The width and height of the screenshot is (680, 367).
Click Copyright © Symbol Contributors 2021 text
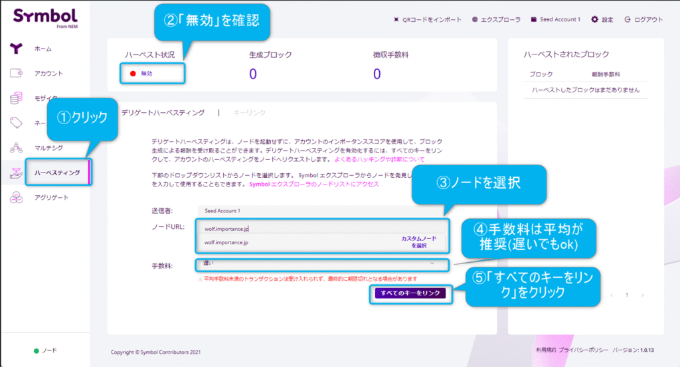tap(155, 352)
